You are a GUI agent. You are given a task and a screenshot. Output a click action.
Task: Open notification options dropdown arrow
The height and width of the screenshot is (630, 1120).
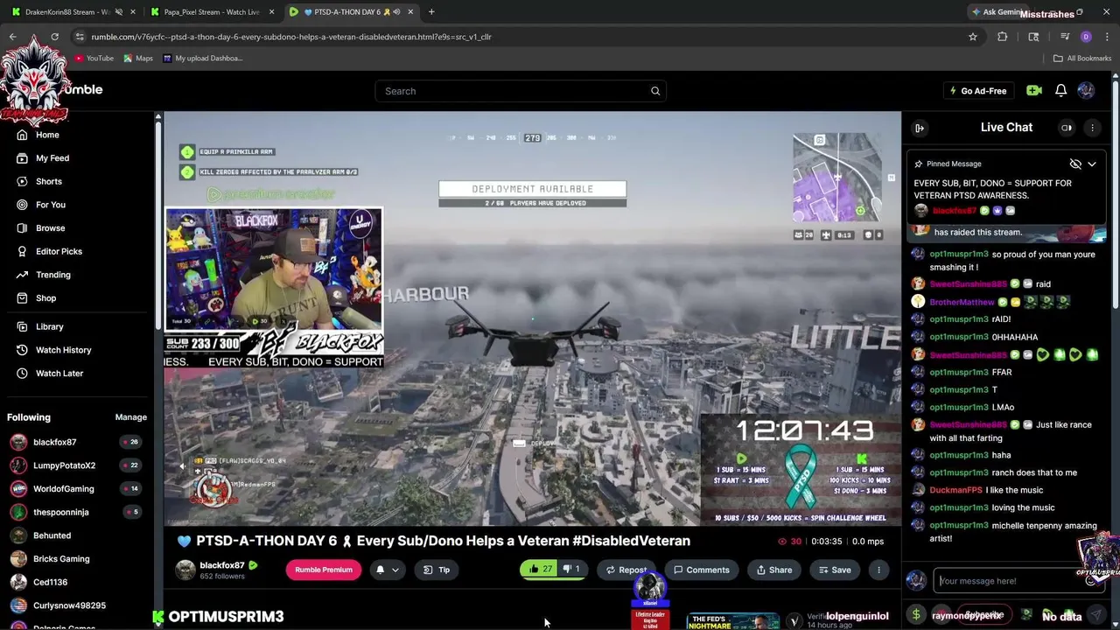point(395,570)
